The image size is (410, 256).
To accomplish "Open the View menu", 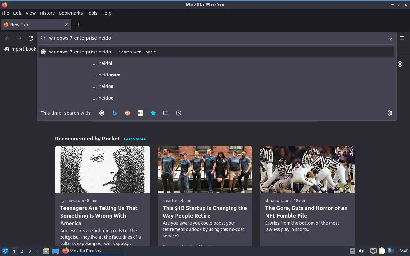I will click(30, 13).
